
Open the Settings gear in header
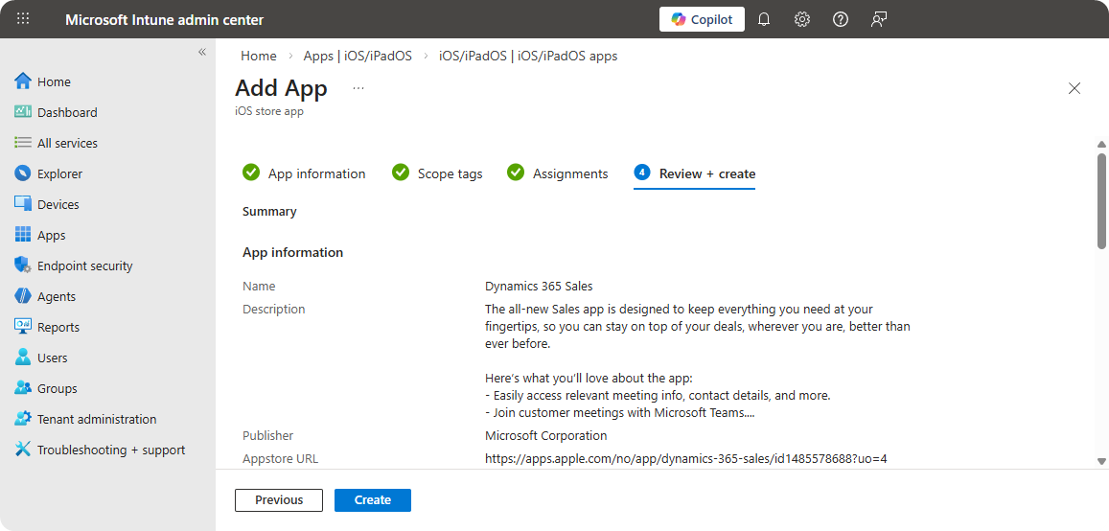click(802, 19)
